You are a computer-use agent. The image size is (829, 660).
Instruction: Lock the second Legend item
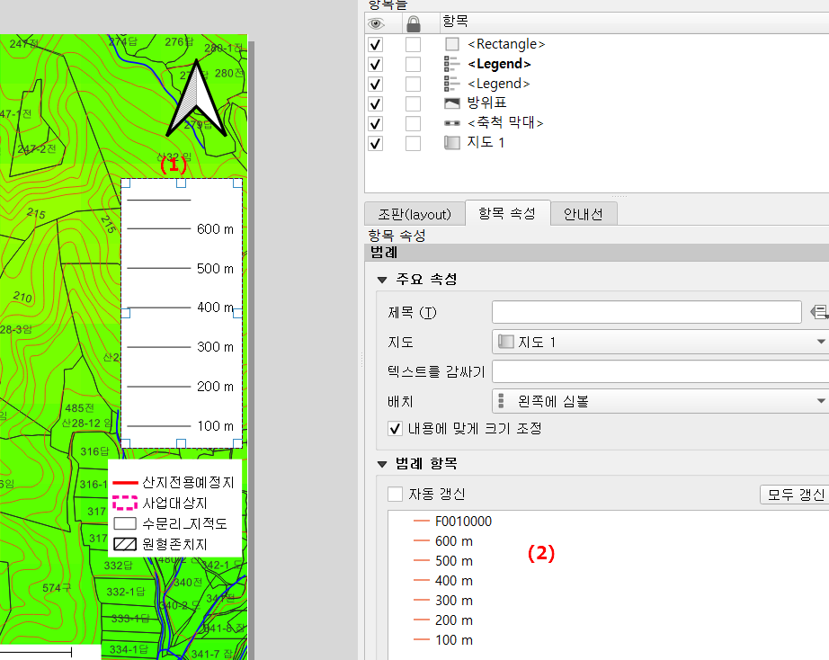(413, 85)
